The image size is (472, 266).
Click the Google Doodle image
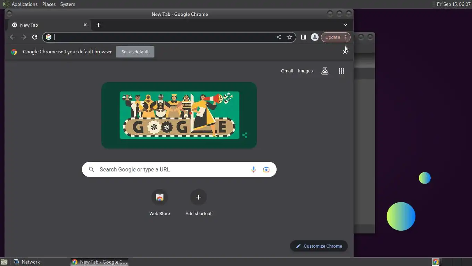click(179, 115)
